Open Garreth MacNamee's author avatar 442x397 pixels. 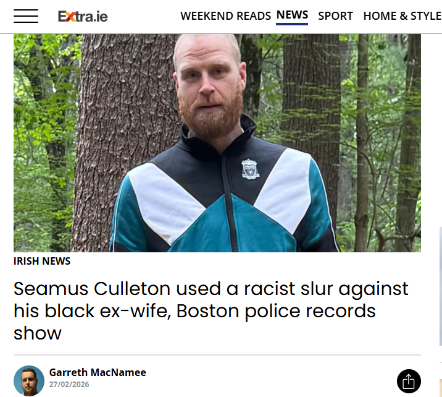[29, 381]
